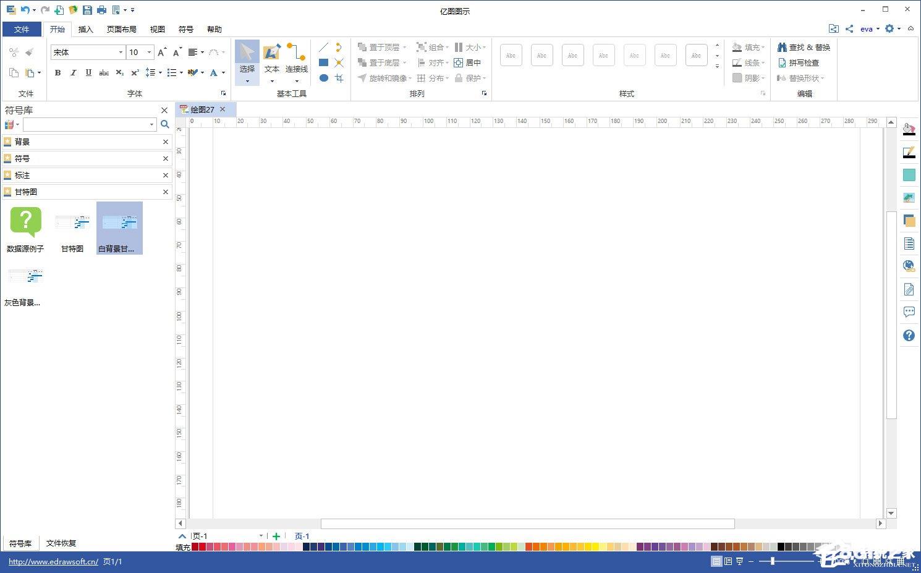The image size is (921, 573).
Task: Click 查找 & 替换 find and replace
Action: [x=804, y=47]
